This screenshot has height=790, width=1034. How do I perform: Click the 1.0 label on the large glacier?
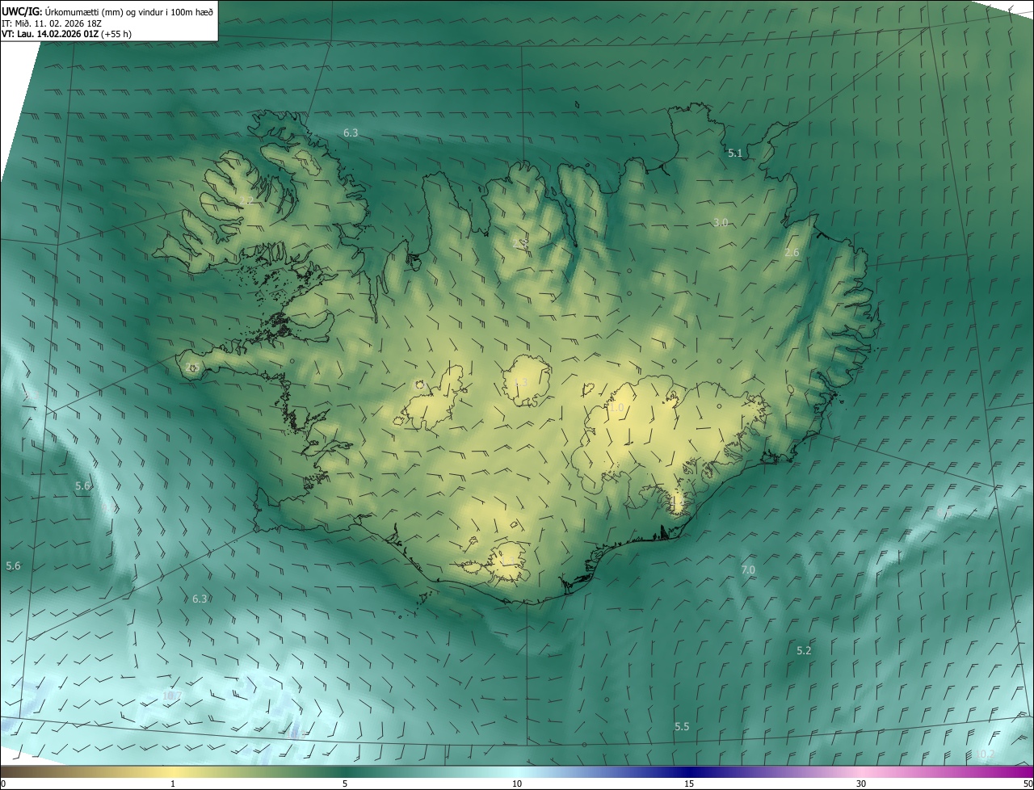(616, 409)
